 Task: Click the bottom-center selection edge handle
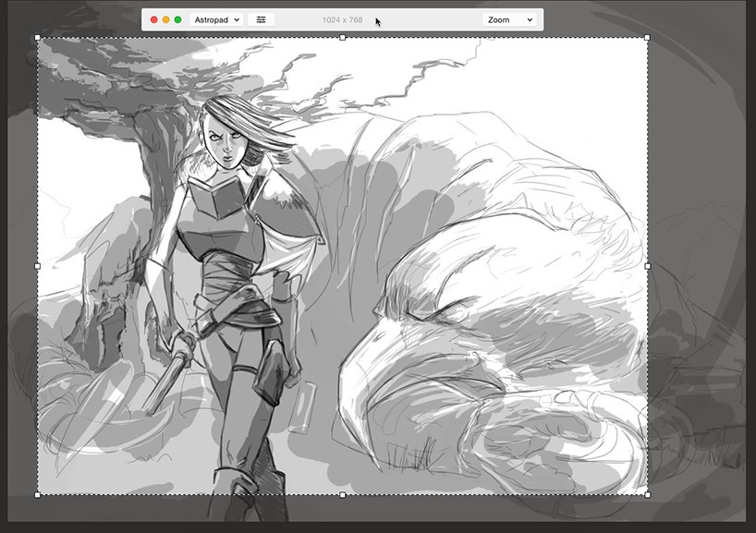click(x=342, y=495)
